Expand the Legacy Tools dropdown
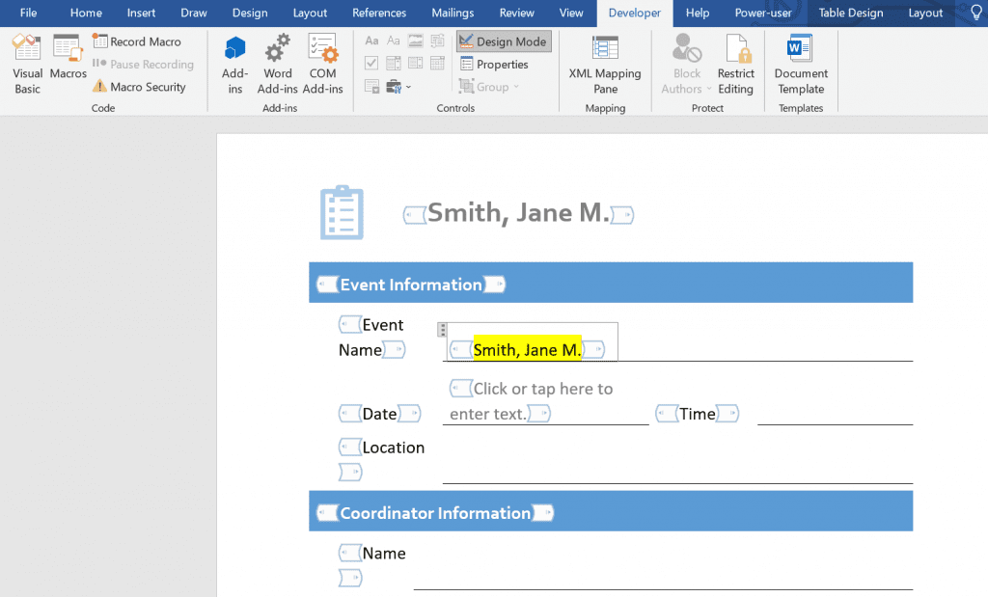The image size is (988, 597). [x=398, y=87]
